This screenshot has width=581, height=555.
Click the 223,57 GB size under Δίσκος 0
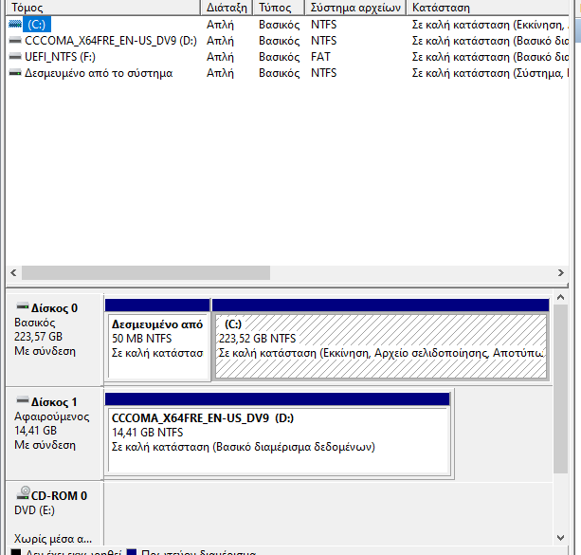coord(38,337)
